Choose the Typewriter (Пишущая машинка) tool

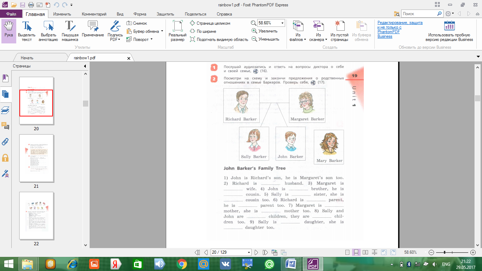pyautogui.click(x=70, y=31)
